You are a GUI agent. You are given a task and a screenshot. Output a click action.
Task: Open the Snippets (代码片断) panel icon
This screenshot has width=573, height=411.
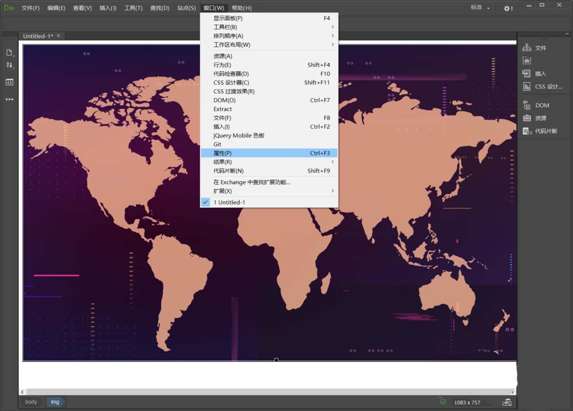tap(527, 131)
